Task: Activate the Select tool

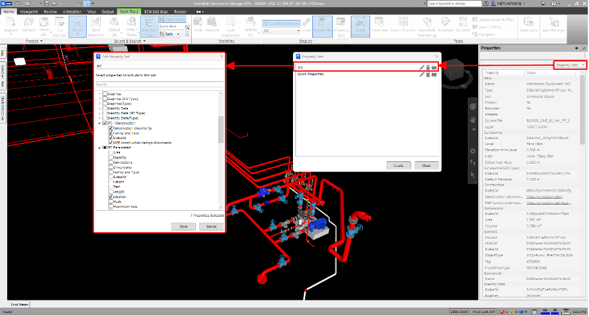Action: click(x=78, y=26)
